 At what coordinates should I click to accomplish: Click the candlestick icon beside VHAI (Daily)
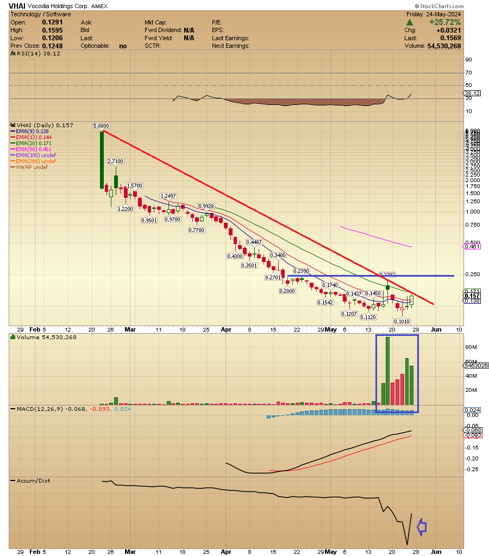click(13, 125)
